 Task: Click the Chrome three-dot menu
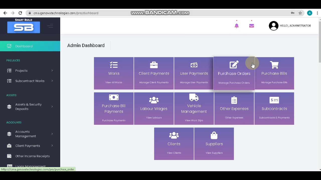[317, 13]
